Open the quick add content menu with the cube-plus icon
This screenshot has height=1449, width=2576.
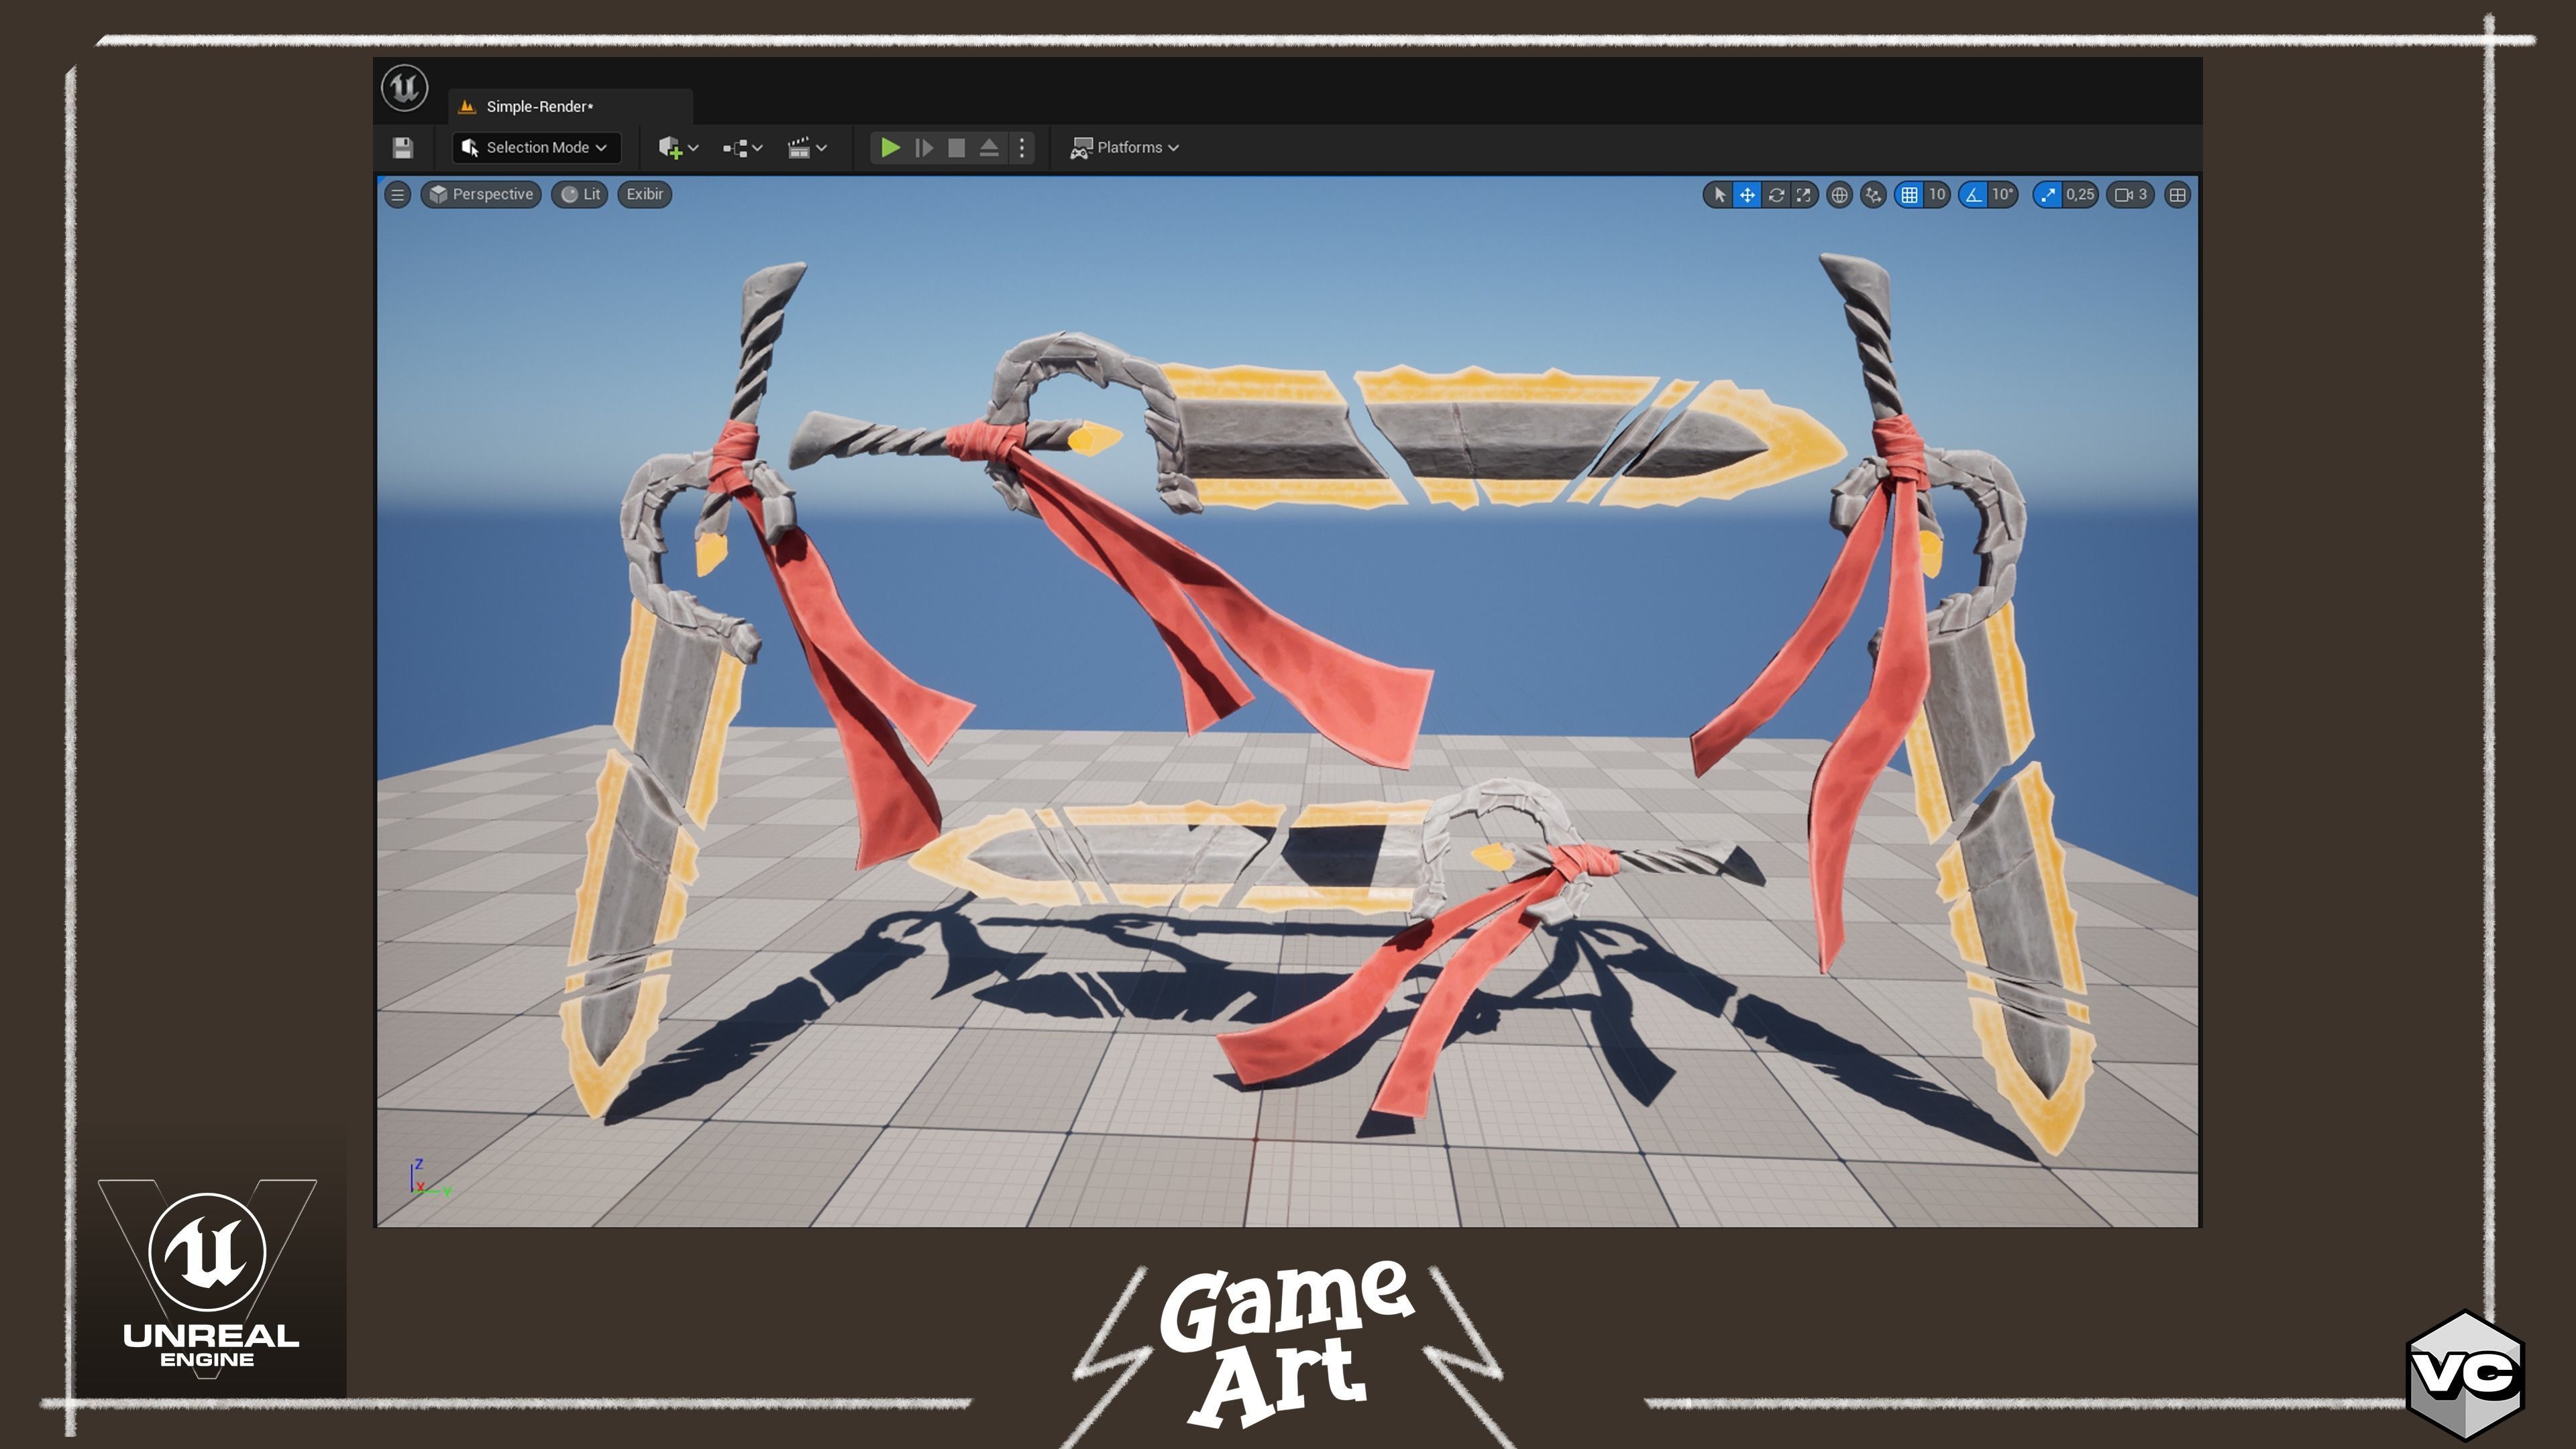coord(678,148)
